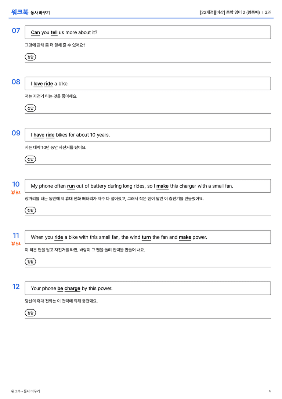The width and height of the screenshot is (282, 399).
Task: Click the underlined word 'make' in question 10
Action: (162, 186)
